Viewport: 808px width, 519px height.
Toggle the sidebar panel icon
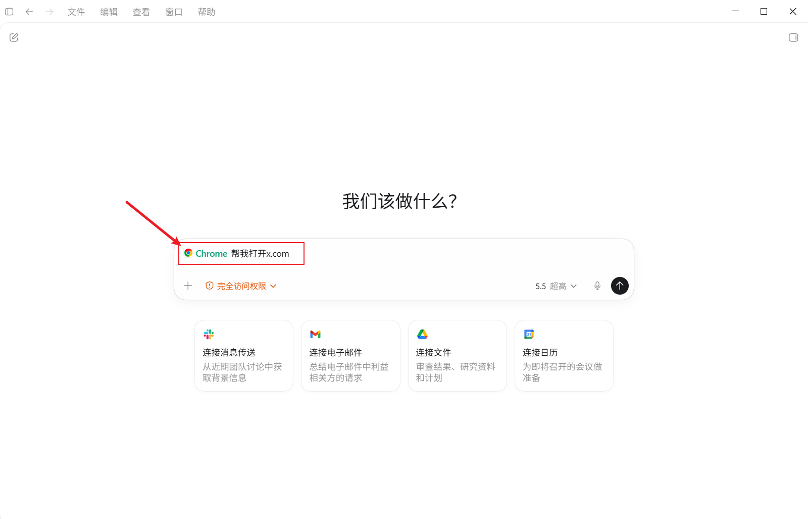[x=9, y=12]
